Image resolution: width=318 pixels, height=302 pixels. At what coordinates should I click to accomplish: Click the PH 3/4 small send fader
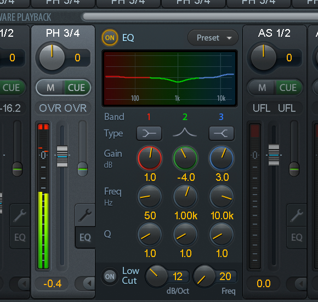tap(83, 169)
